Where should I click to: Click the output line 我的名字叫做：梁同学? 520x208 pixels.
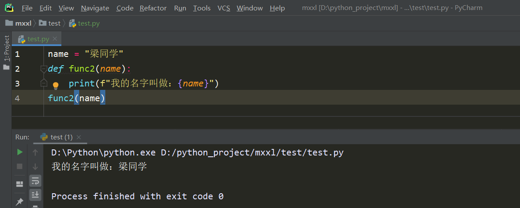coord(99,166)
